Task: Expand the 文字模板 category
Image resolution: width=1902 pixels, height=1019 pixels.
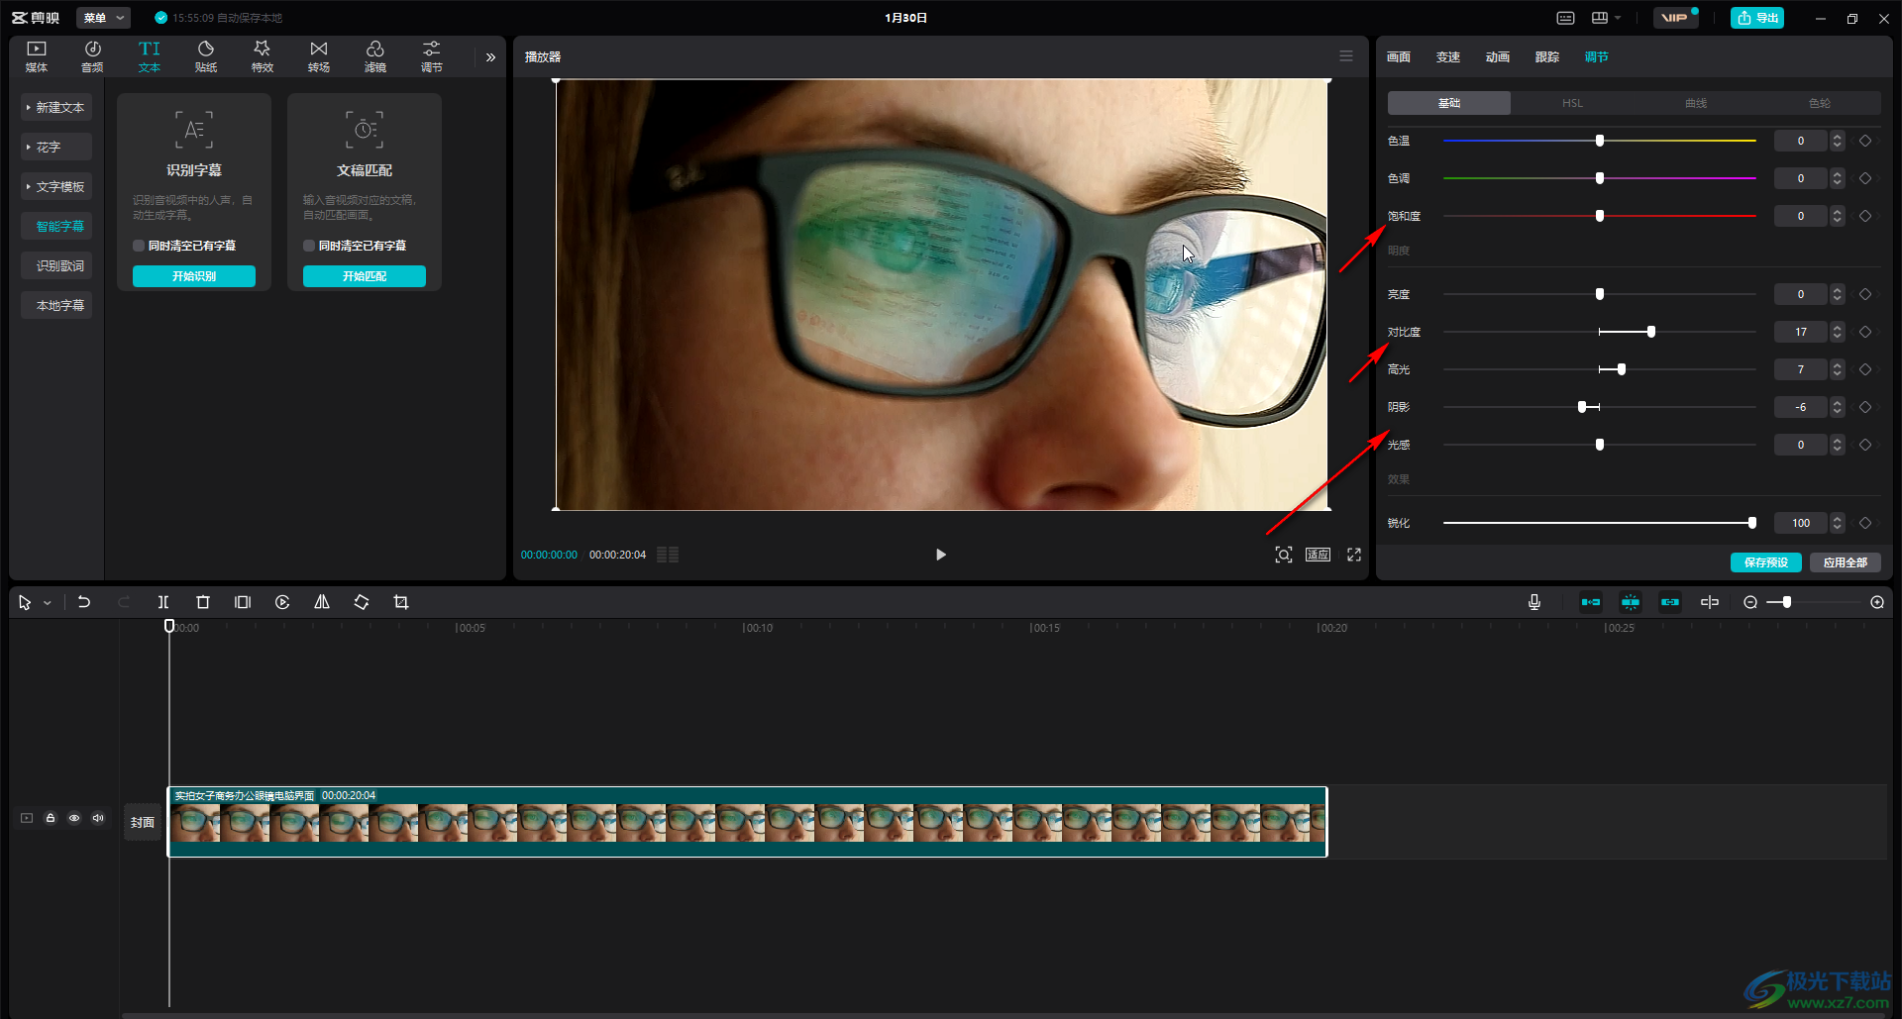Action: pos(56,186)
